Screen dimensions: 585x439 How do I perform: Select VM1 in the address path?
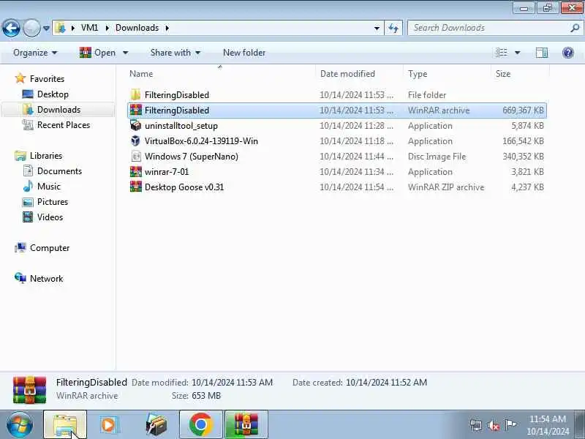(x=89, y=28)
